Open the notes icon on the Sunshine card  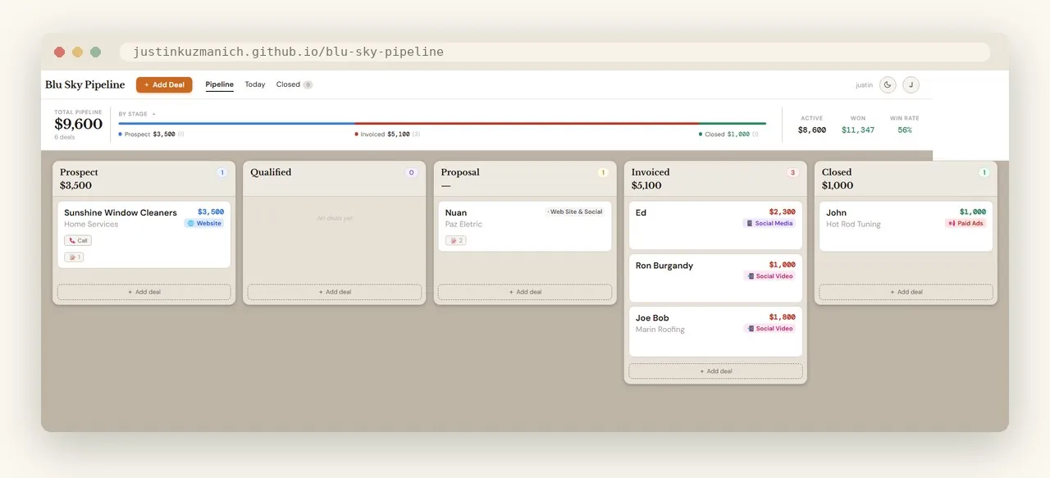[74, 257]
